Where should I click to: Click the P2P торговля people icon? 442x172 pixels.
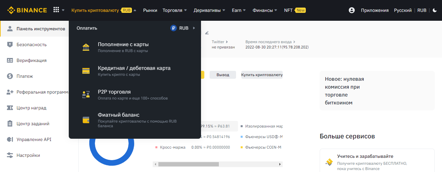pyautogui.click(x=86, y=95)
